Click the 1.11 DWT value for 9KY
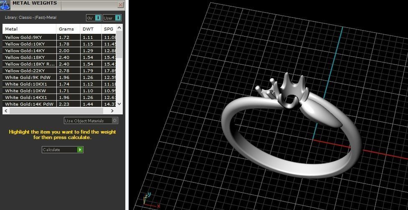The width and height of the screenshot is (408, 210). click(x=88, y=37)
